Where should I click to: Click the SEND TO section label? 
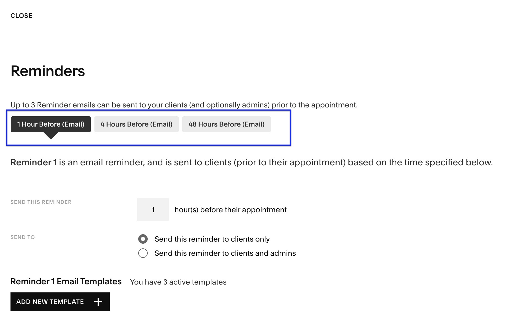pyautogui.click(x=22, y=237)
